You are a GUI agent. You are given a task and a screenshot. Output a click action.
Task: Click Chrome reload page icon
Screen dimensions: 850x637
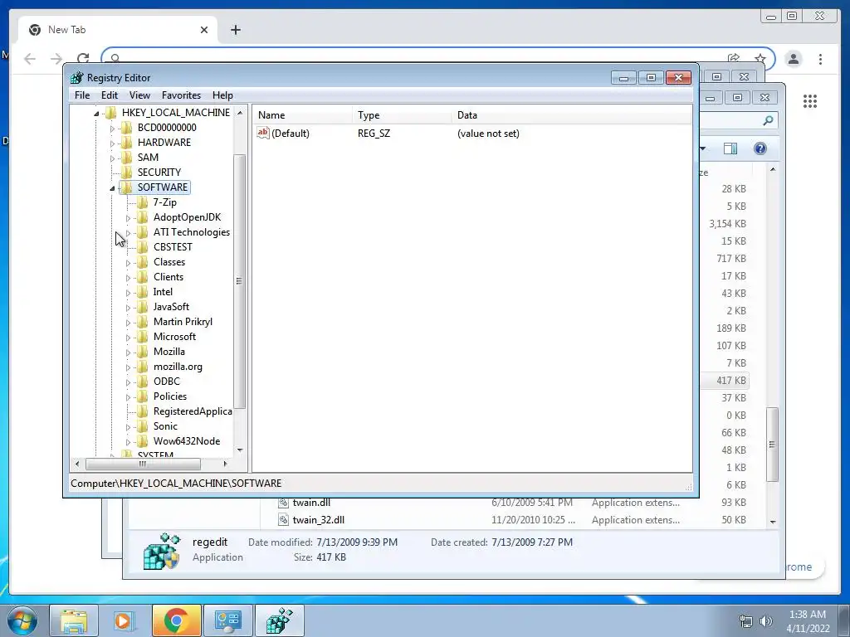[x=83, y=59]
